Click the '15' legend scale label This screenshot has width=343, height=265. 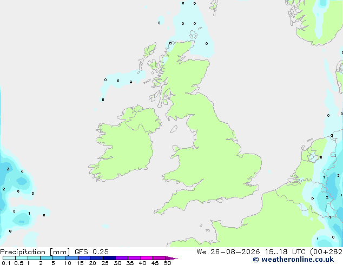pos(80,263)
